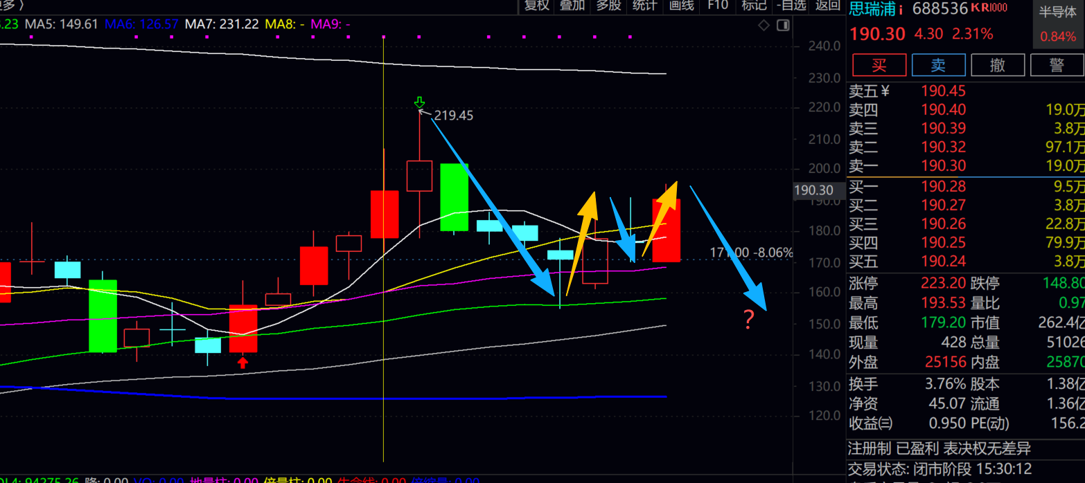The width and height of the screenshot is (1085, 483).
Task: Click the diamond icon above the chart
Action: pos(764,26)
